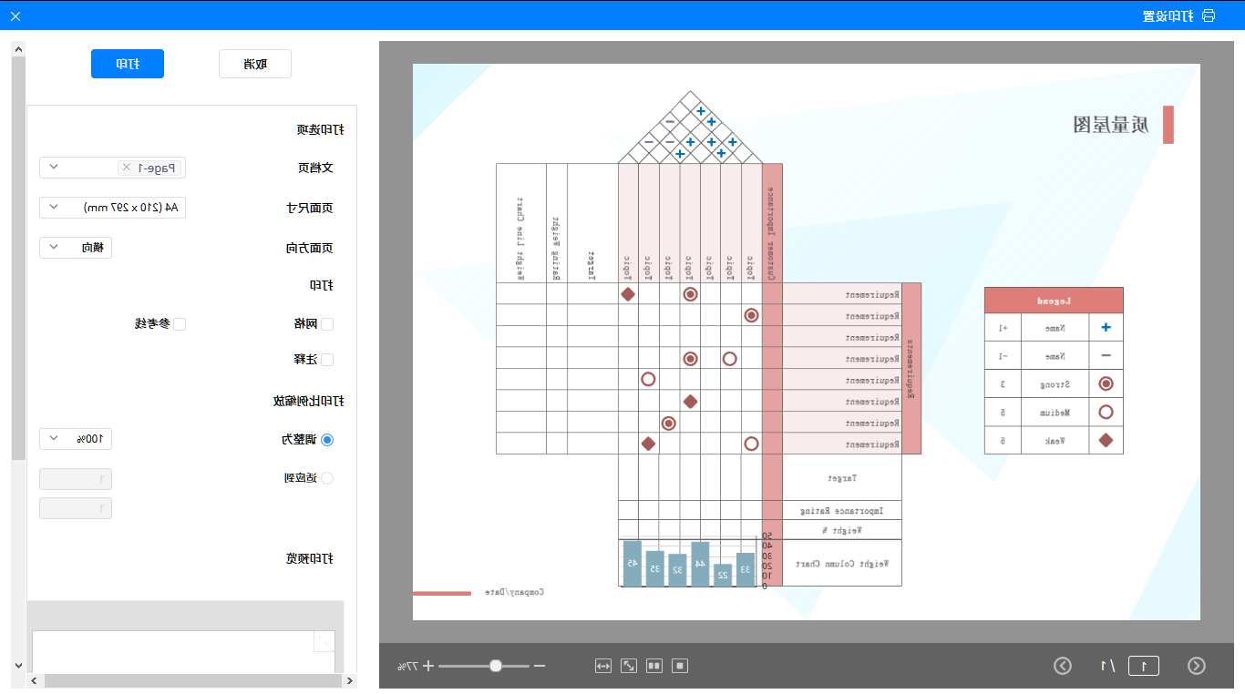Click the blue plus symbol in Legend
The height and width of the screenshot is (694, 1245).
tap(1106, 328)
